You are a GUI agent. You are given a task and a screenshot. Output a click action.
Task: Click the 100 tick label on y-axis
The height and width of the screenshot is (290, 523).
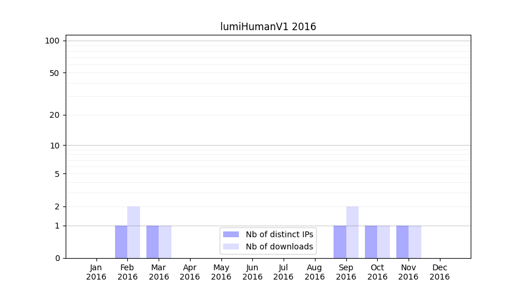point(52,41)
